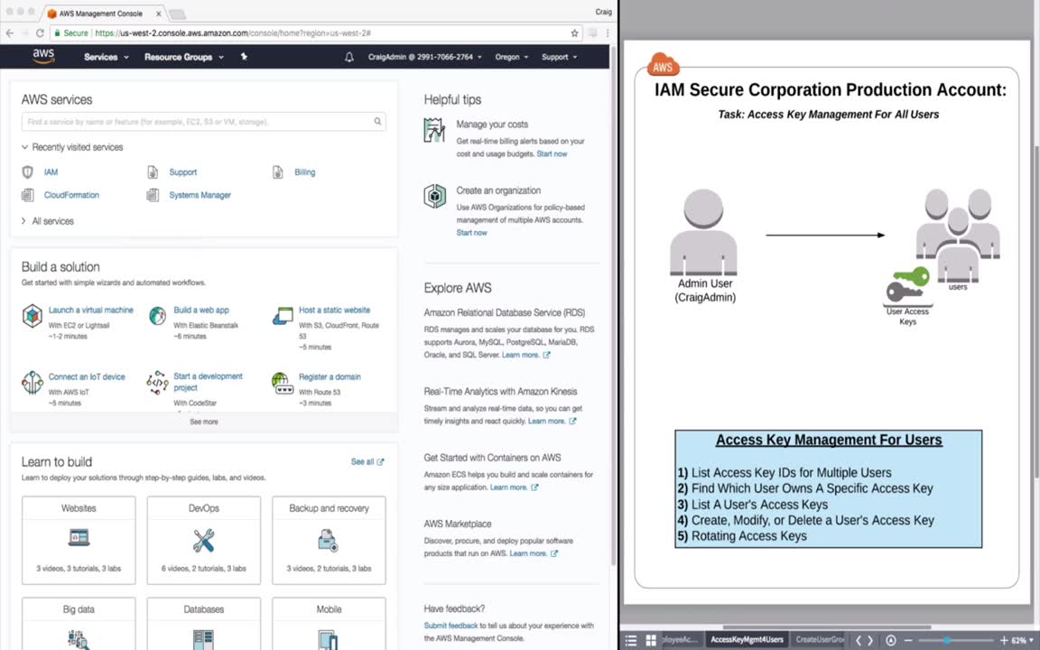Image resolution: width=1040 pixels, height=650 pixels.
Task: Open the CraigAdmin account dropdown
Action: pyautogui.click(x=424, y=57)
